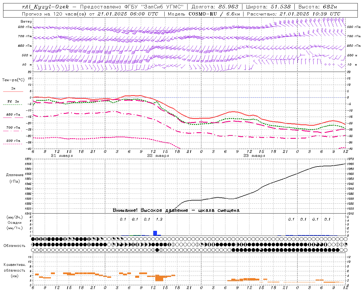Image resolution: width=362 pixels, height=290 pixels.
Task: Click the -40 value on right temperature axis
Action: click(350, 149)
